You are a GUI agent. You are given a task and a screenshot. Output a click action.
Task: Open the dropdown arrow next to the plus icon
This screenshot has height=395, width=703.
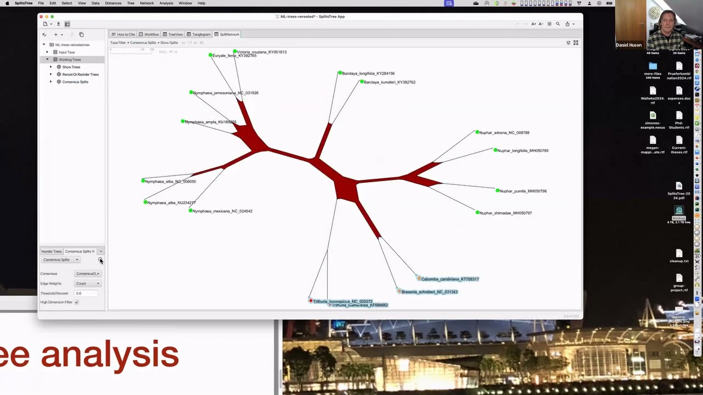click(62, 35)
